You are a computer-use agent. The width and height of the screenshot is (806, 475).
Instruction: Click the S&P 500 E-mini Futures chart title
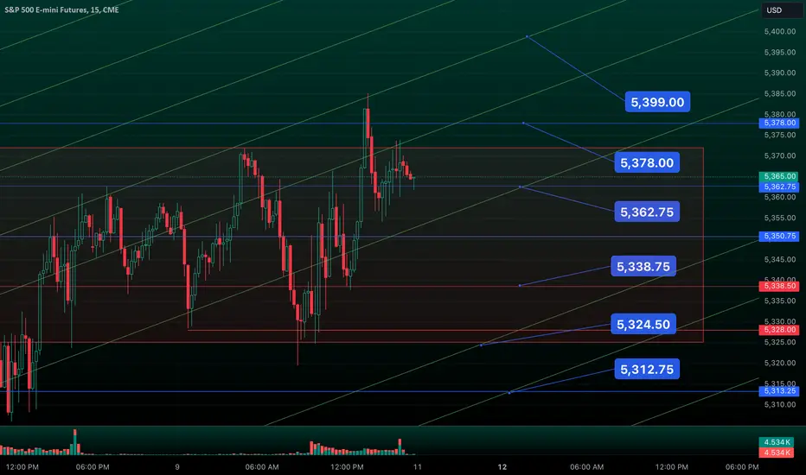[61, 9]
